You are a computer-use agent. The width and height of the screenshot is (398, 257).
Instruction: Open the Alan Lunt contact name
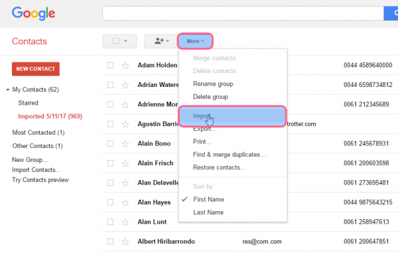coord(152,222)
